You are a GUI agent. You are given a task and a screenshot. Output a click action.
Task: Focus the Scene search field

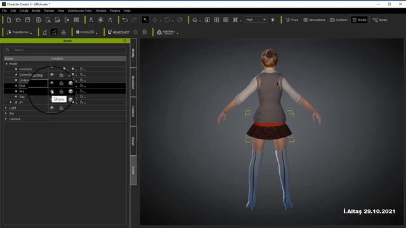pos(65,50)
